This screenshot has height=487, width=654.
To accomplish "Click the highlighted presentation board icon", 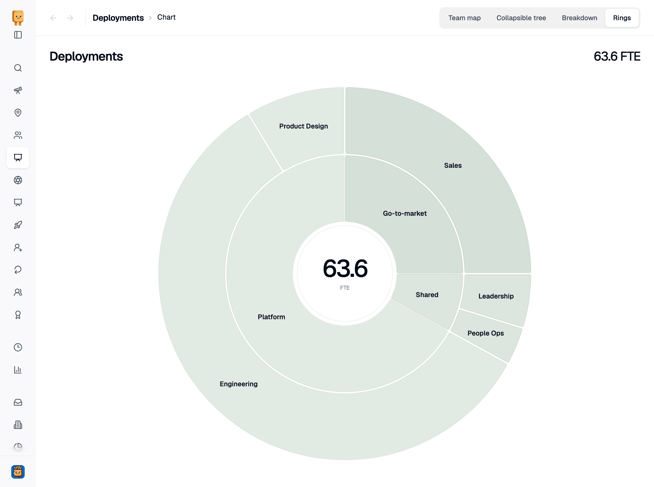I will click(x=18, y=157).
